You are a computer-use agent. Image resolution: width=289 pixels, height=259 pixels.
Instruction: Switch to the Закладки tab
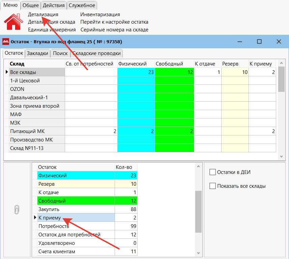click(37, 53)
